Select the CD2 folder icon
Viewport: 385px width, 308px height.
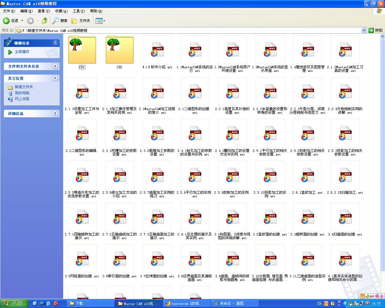120,50
